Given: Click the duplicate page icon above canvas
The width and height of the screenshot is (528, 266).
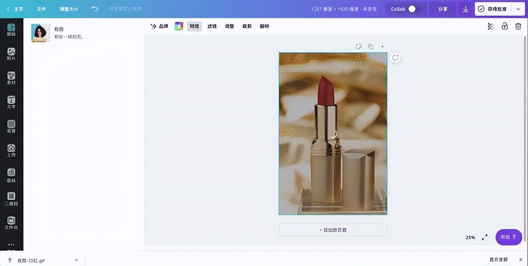Looking at the screenshot, I should coord(370,47).
